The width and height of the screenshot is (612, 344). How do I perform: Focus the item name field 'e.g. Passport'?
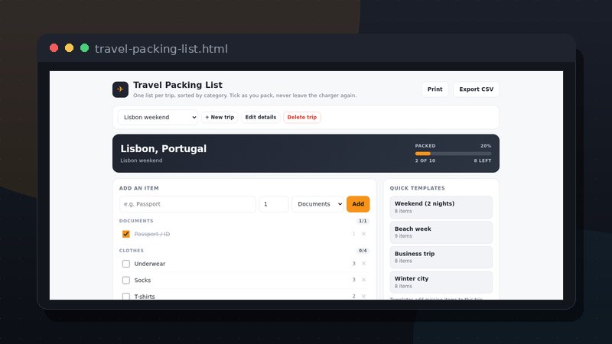pyautogui.click(x=187, y=204)
